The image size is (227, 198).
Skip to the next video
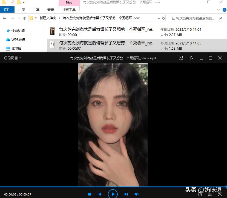[126, 194]
